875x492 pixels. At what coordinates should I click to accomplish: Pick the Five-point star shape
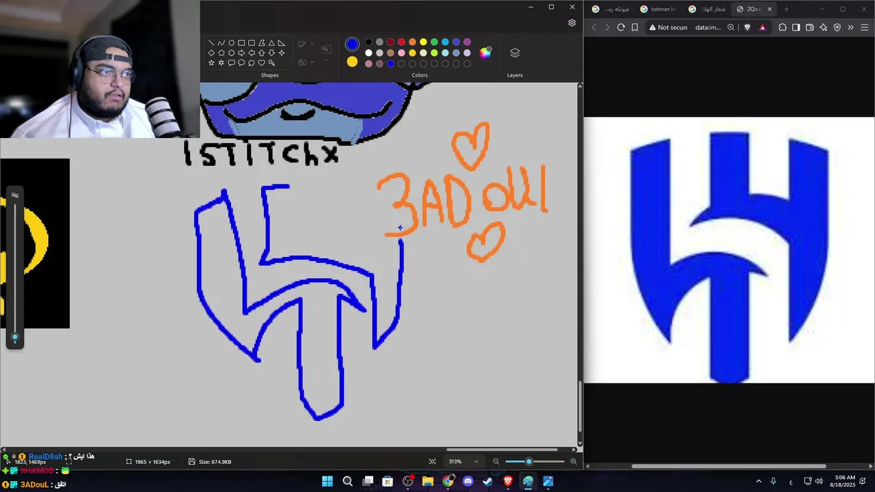pyautogui.click(x=211, y=63)
